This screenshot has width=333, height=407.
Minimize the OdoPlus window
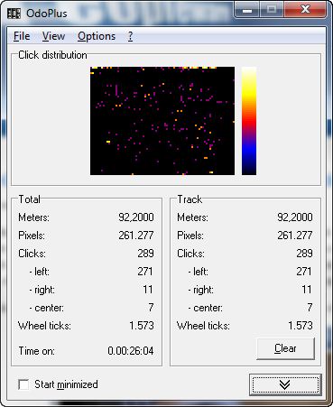247,10
